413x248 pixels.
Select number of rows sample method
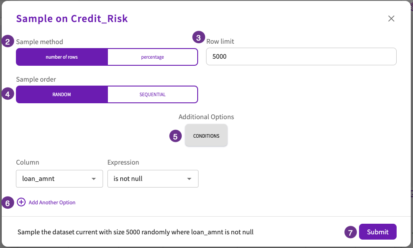(x=61, y=57)
